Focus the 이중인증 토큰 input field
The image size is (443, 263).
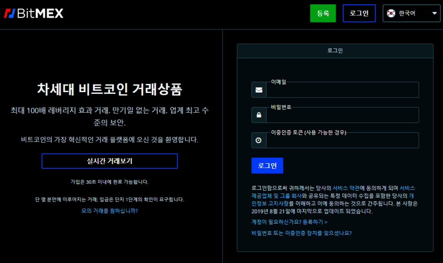[343, 140]
